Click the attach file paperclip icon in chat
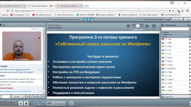Image resolution: width=191 pixels, height=107 pixels. pyautogui.click(x=28, y=97)
